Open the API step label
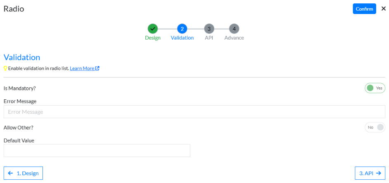 [209, 38]
